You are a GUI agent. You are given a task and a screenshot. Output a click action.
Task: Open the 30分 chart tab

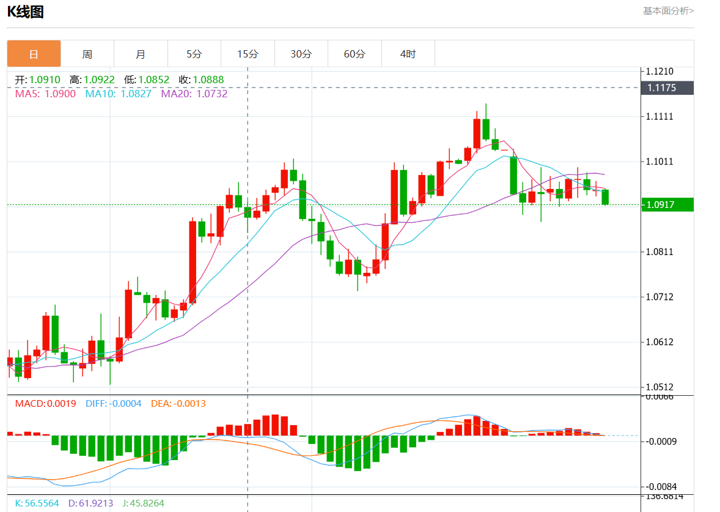pyautogui.click(x=301, y=54)
